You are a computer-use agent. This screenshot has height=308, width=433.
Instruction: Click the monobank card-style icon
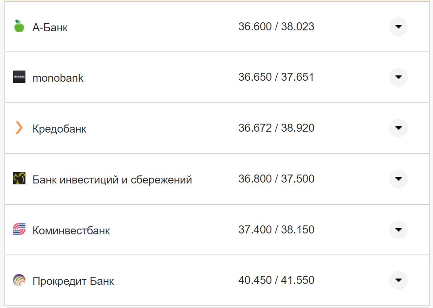[19, 77]
